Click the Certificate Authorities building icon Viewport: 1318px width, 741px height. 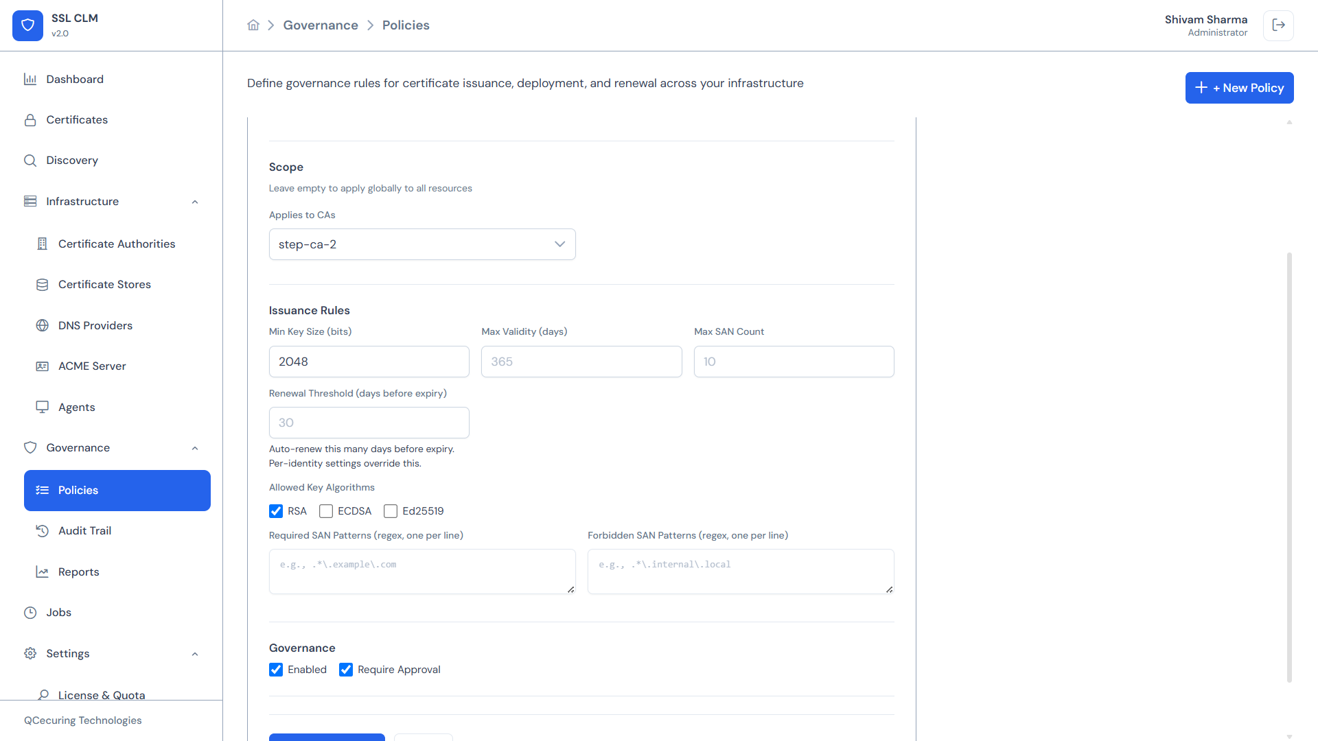[x=43, y=244]
